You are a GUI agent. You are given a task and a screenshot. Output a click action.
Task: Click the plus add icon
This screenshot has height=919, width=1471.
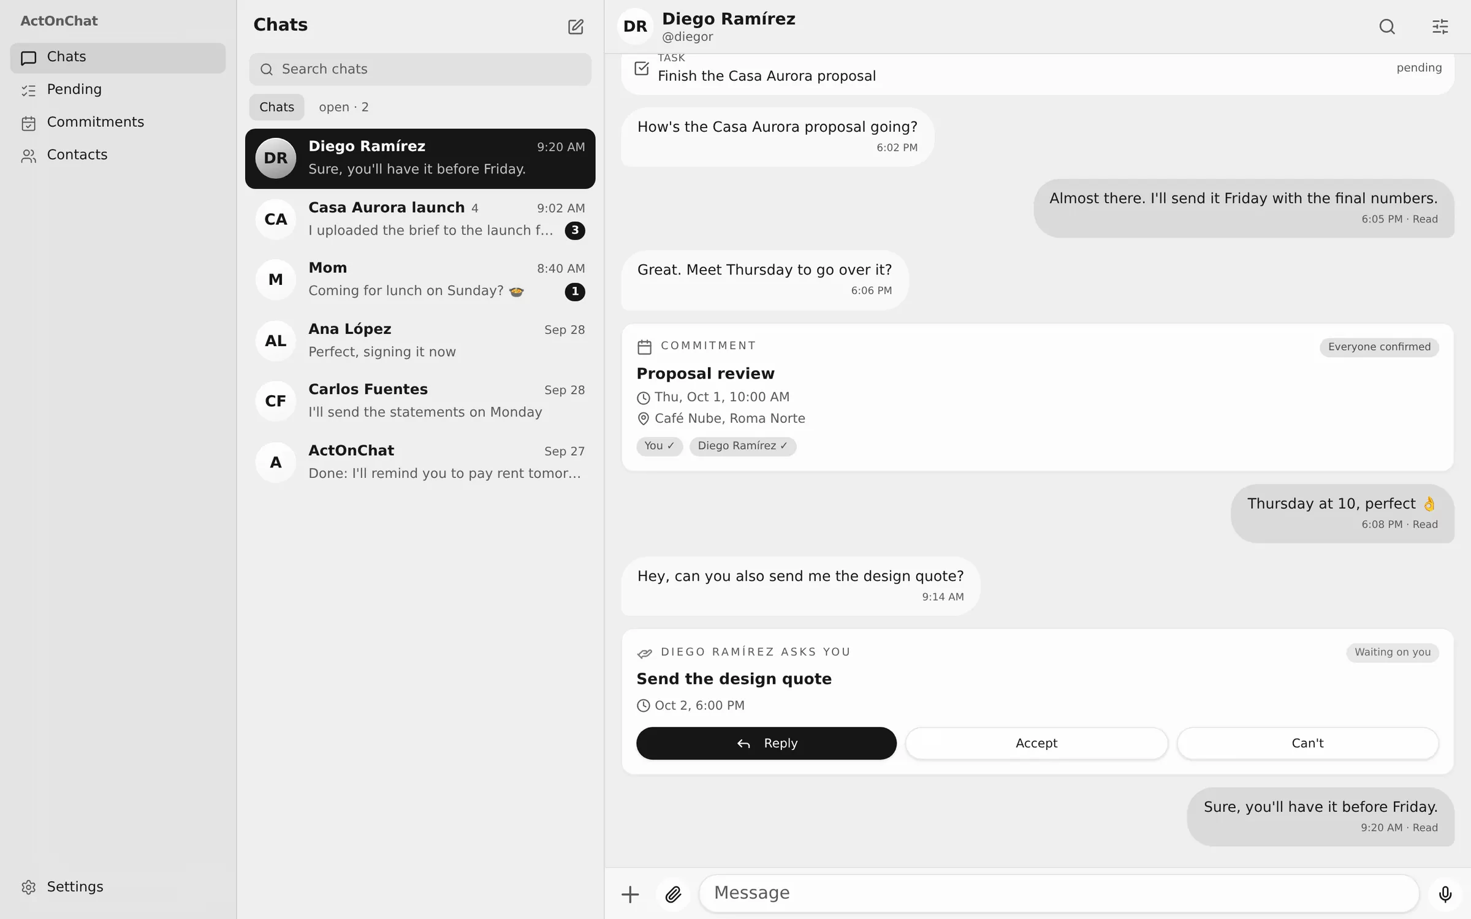[630, 894]
